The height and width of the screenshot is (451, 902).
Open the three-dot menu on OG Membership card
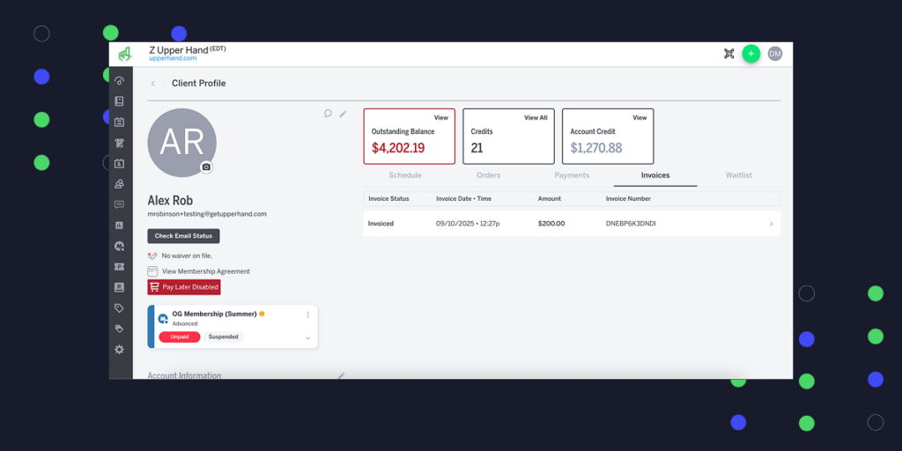click(307, 314)
